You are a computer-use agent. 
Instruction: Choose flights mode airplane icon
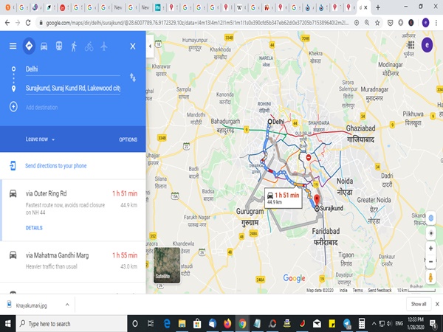tap(104, 46)
